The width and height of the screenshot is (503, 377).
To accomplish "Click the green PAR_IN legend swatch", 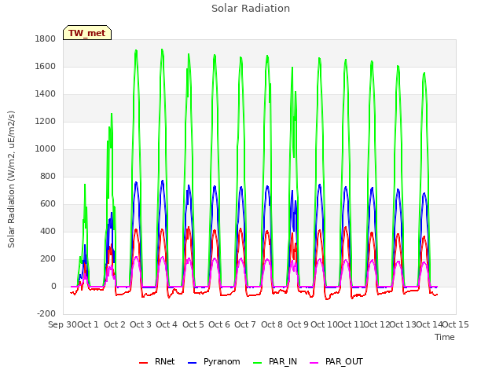I will point(257,363).
